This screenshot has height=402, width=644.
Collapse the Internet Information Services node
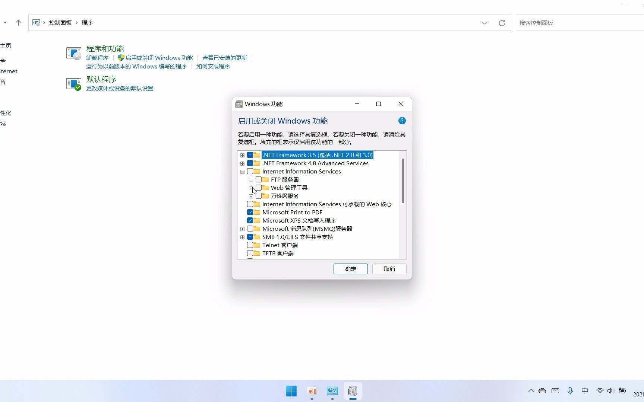click(242, 172)
